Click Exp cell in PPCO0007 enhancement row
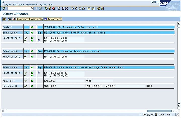The height and width of the screenshot is (118, 181). coord(40,51)
